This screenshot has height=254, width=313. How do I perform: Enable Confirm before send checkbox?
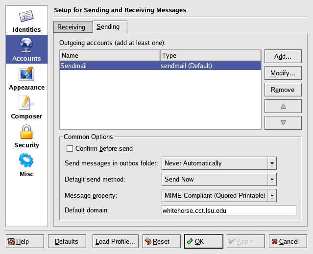point(70,148)
